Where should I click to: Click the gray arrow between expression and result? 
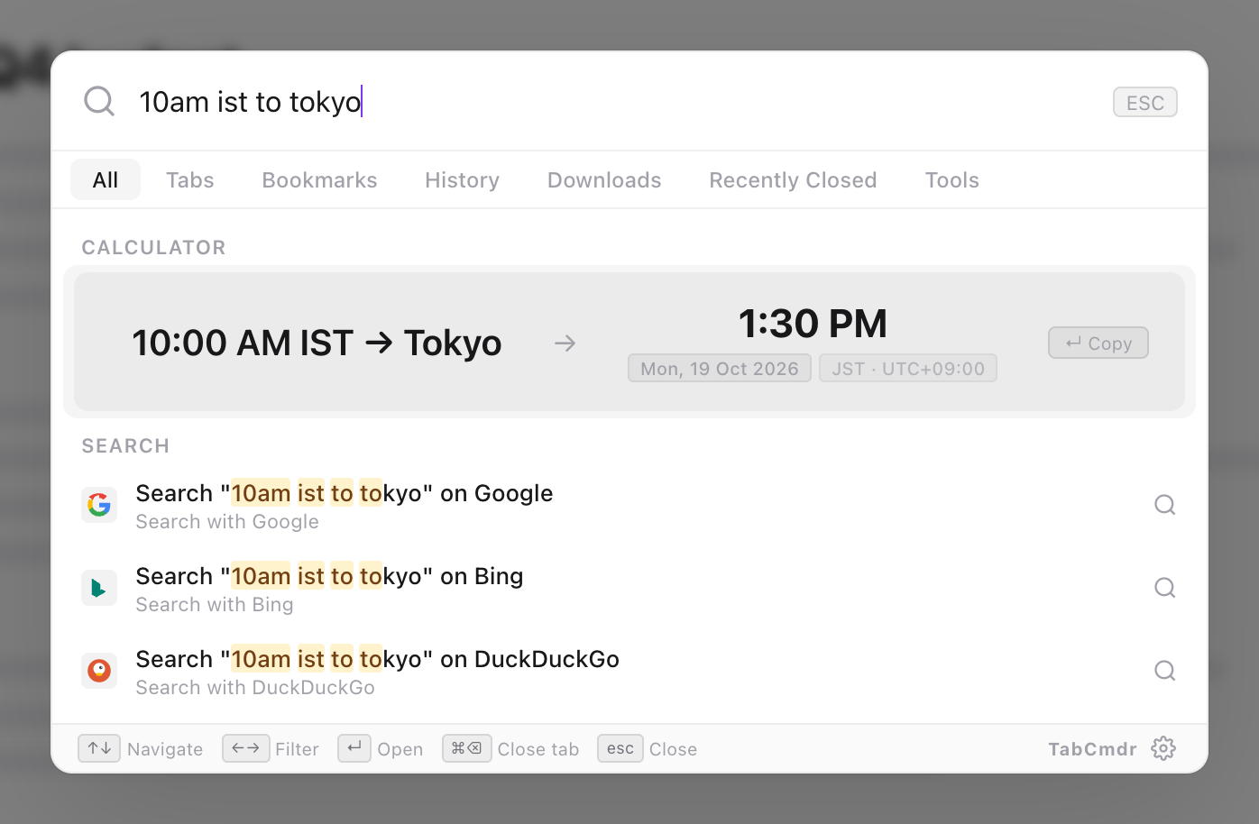(565, 343)
